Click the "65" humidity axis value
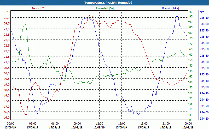This screenshot has width=209, height=130. click(191, 49)
